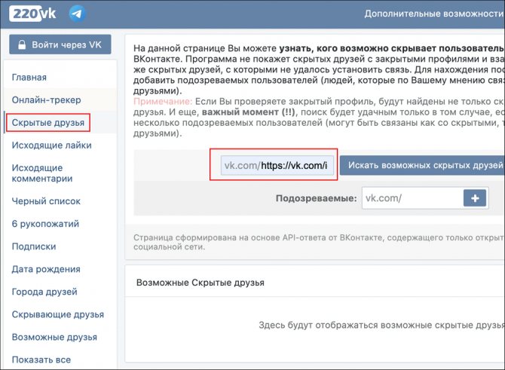505x370 pixels.
Task: Click 'Показать все' in sidebar
Action: point(41,359)
